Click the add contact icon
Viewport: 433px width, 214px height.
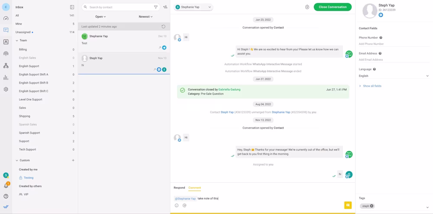coord(165,7)
